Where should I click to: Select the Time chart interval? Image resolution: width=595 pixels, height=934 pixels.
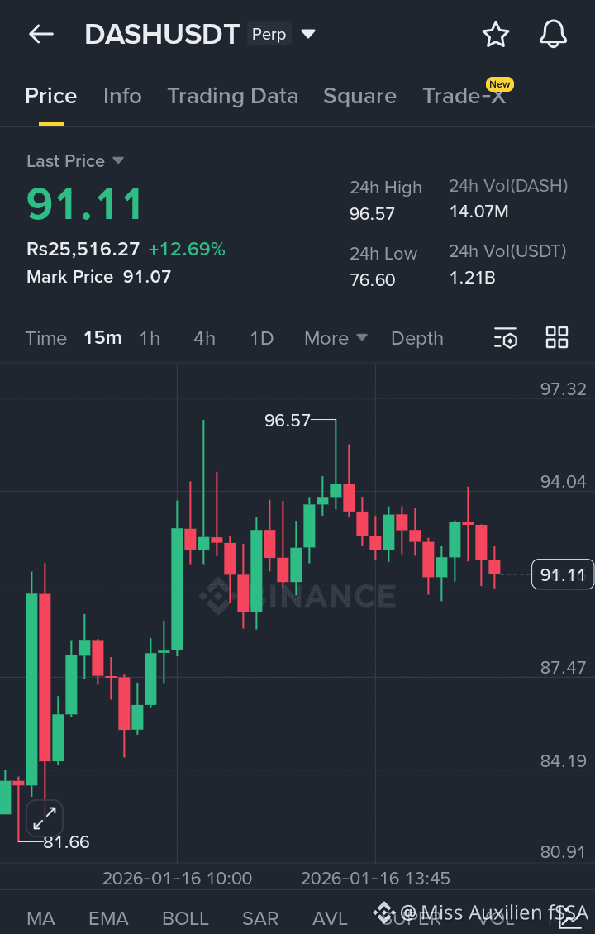click(x=45, y=338)
